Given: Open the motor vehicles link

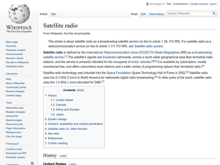Looking at the screenshot, I should click(x=141, y=62).
